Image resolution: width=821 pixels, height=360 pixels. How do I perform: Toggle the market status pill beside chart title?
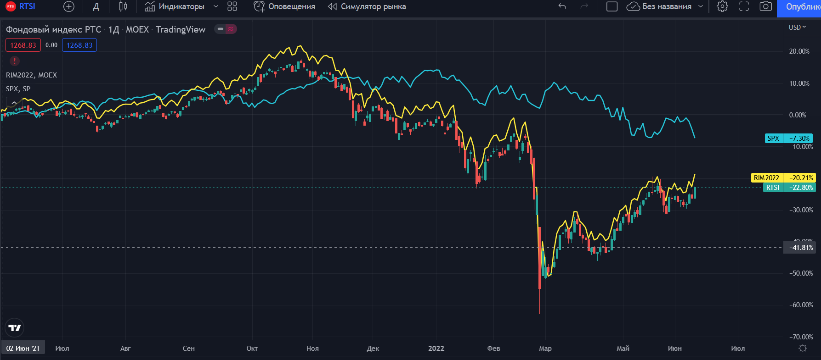tap(226, 29)
